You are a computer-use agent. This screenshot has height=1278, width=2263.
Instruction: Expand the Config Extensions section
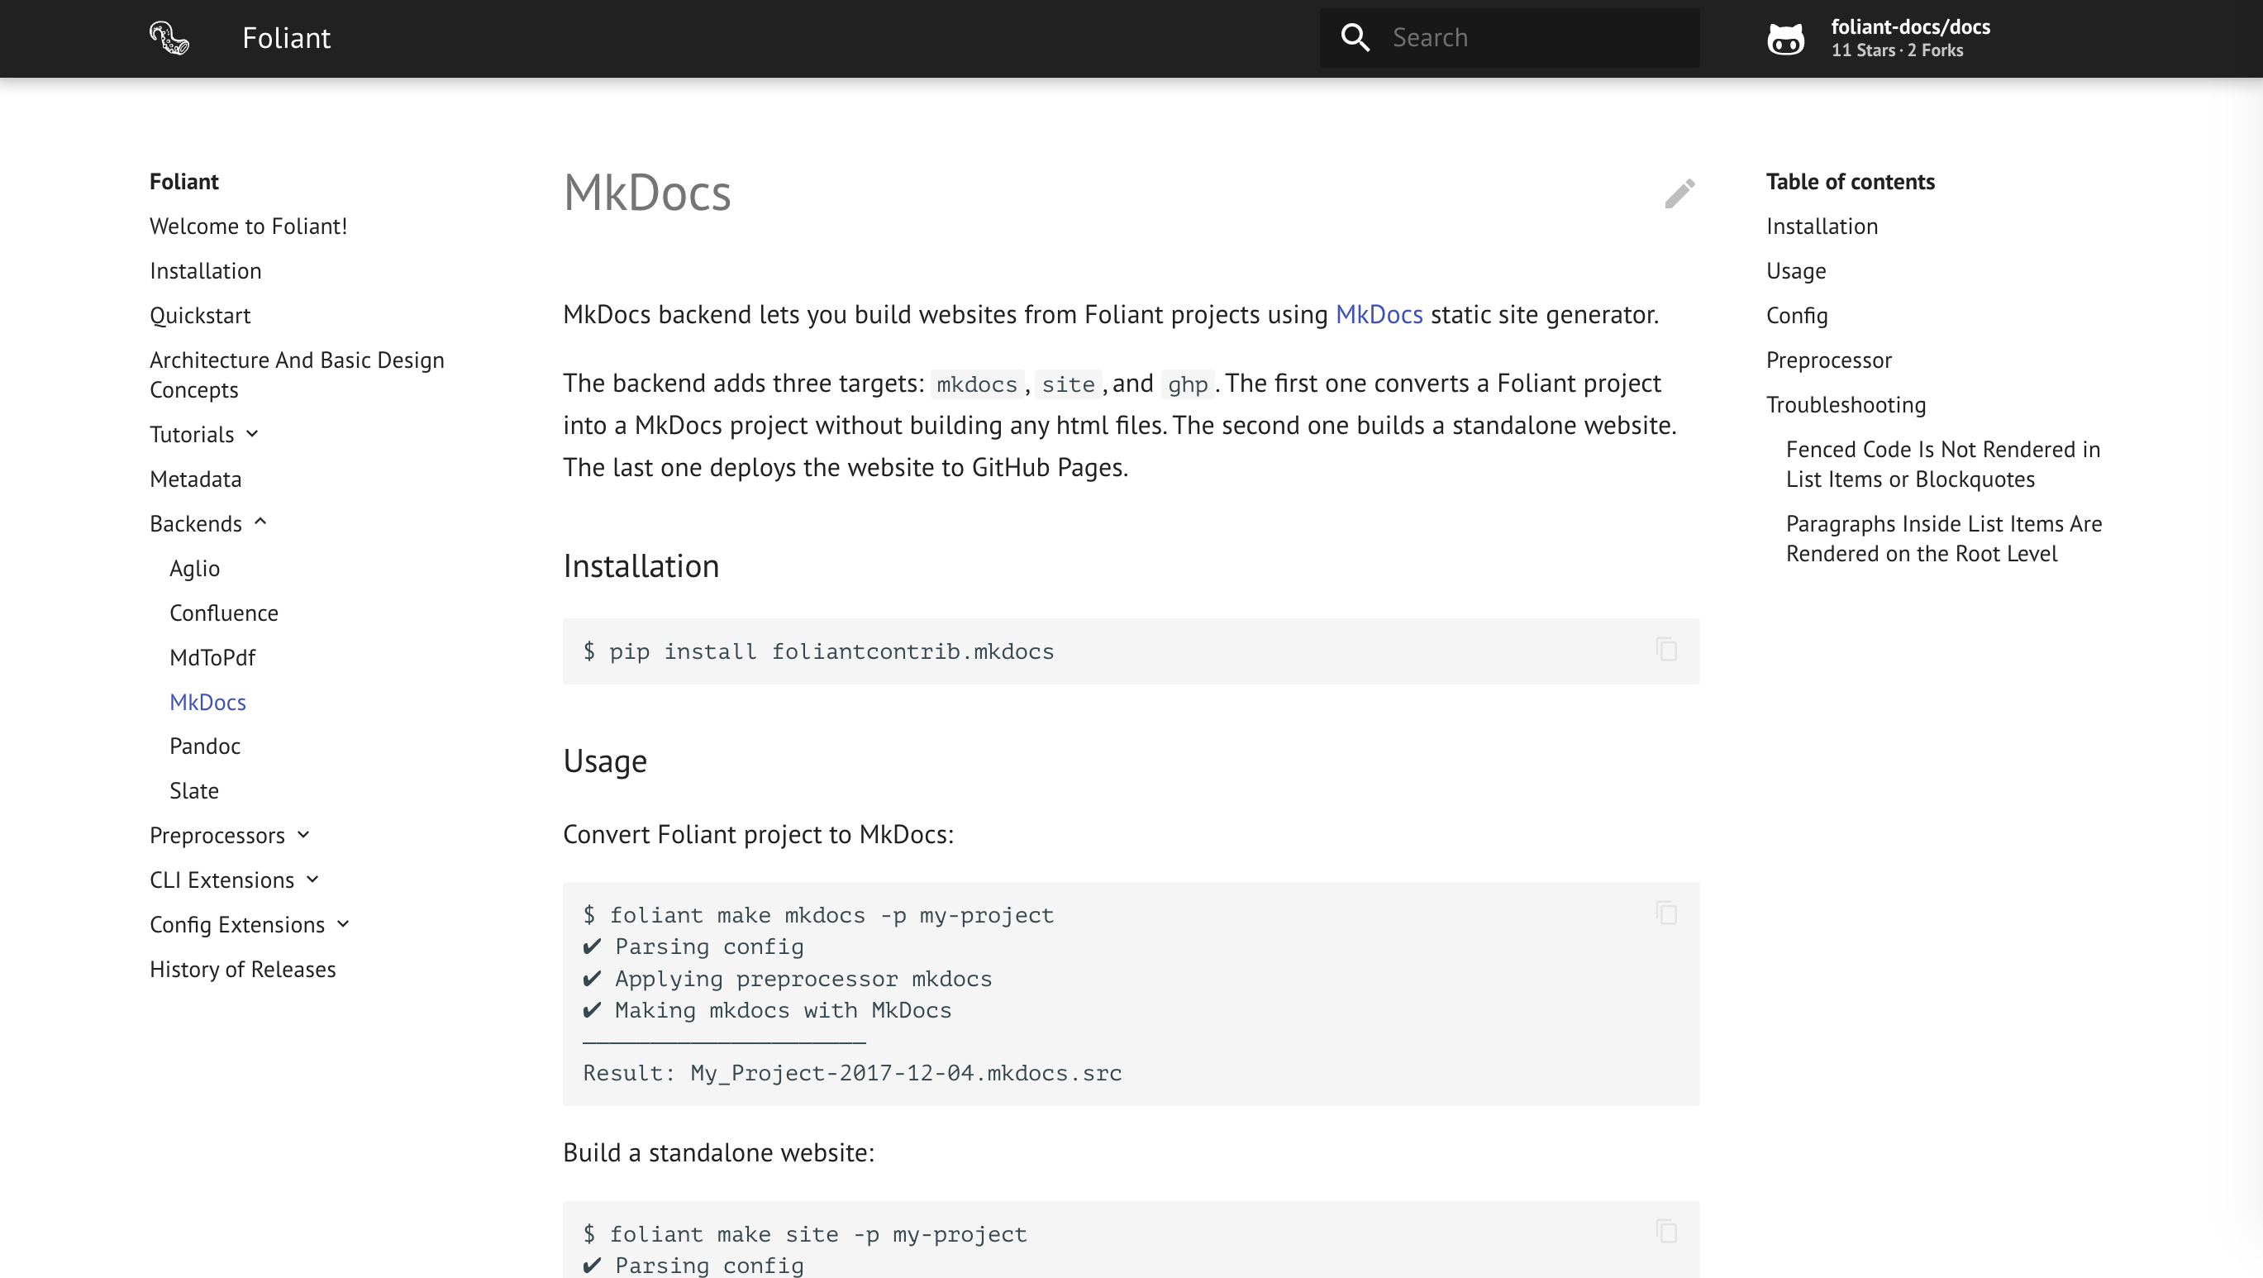pyautogui.click(x=344, y=924)
